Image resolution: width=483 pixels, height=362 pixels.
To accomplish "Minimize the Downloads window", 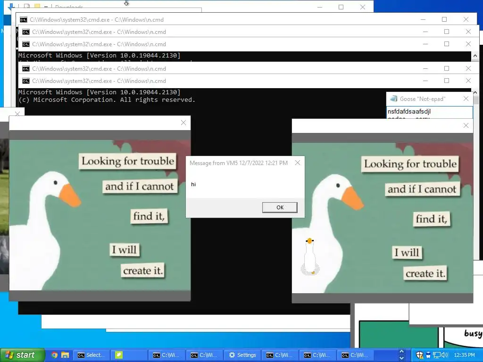I will pos(320,7).
